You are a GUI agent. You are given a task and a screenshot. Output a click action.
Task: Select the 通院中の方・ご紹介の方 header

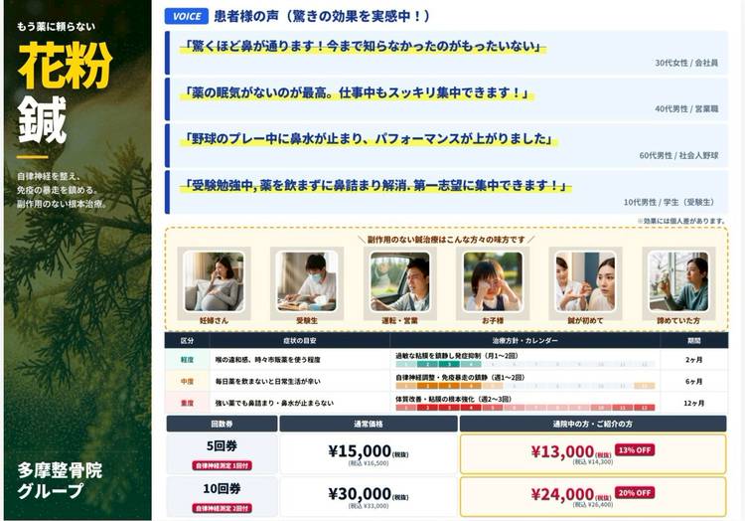coord(593,424)
